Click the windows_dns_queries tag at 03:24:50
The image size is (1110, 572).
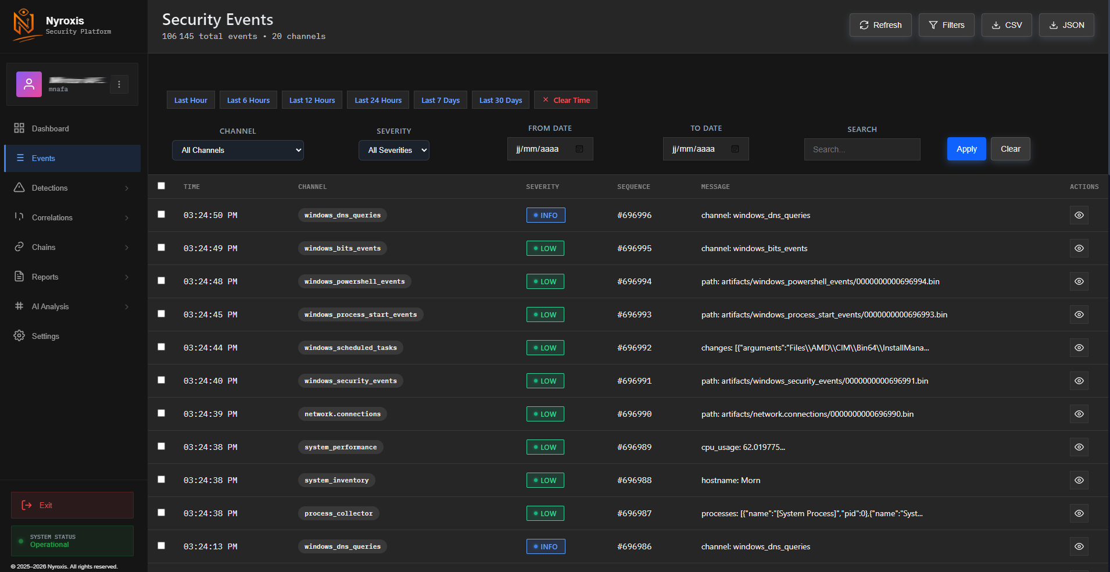[342, 215]
